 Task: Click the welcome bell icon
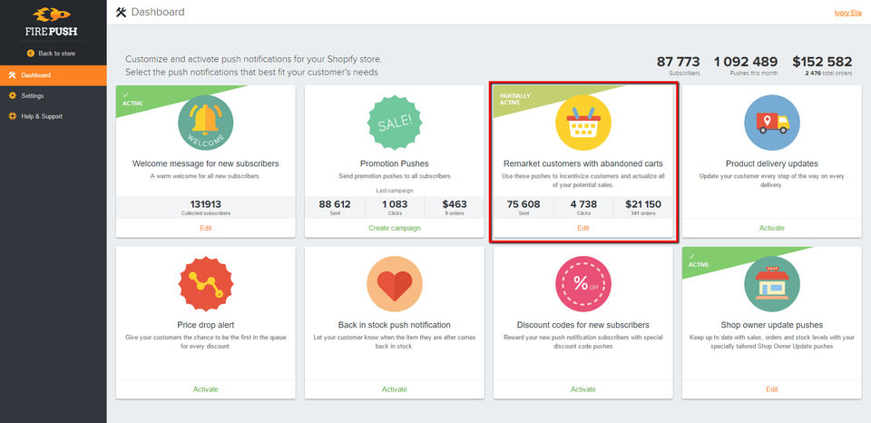[x=206, y=123]
